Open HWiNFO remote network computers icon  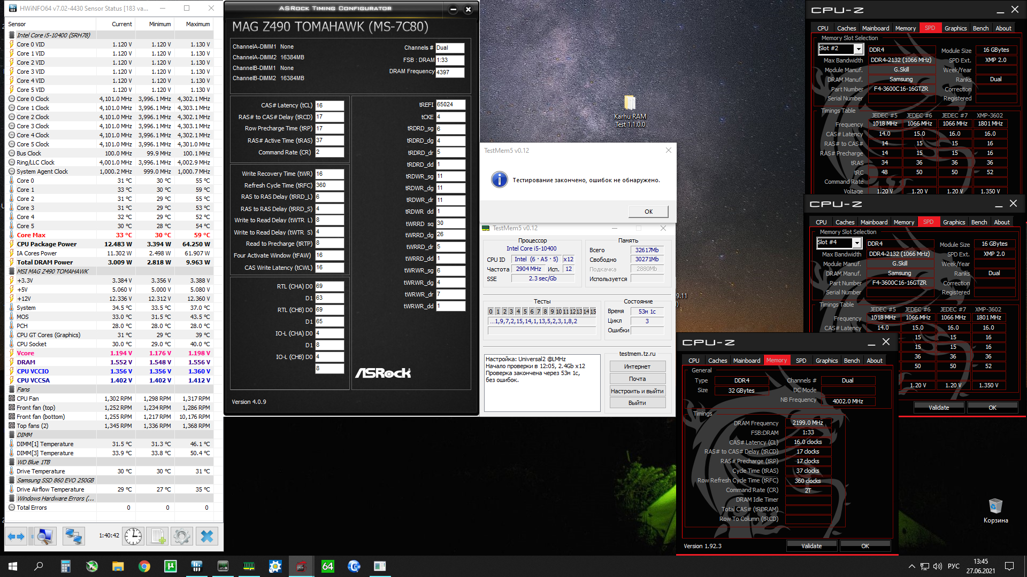click(x=73, y=536)
